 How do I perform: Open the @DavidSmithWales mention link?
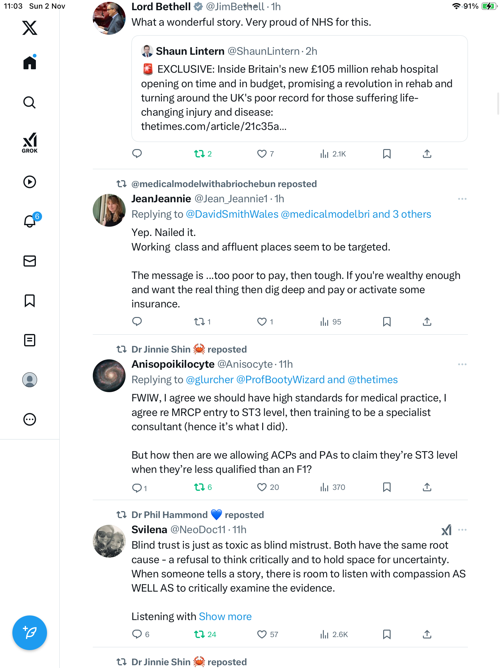pyautogui.click(x=232, y=214)
